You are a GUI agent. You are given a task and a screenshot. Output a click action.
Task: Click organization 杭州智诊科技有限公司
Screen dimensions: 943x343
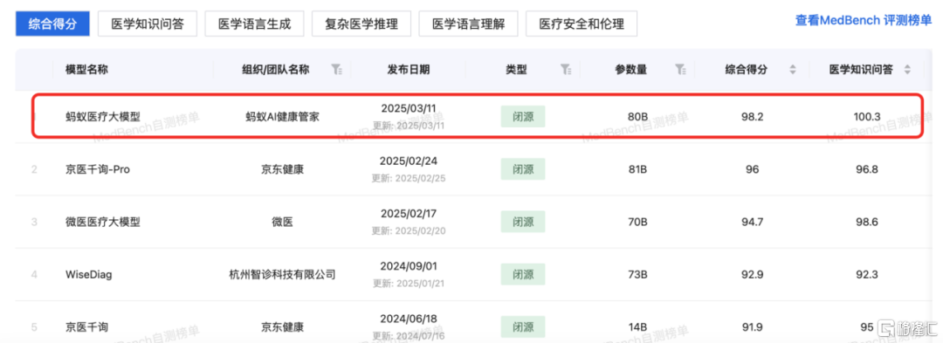283,275
